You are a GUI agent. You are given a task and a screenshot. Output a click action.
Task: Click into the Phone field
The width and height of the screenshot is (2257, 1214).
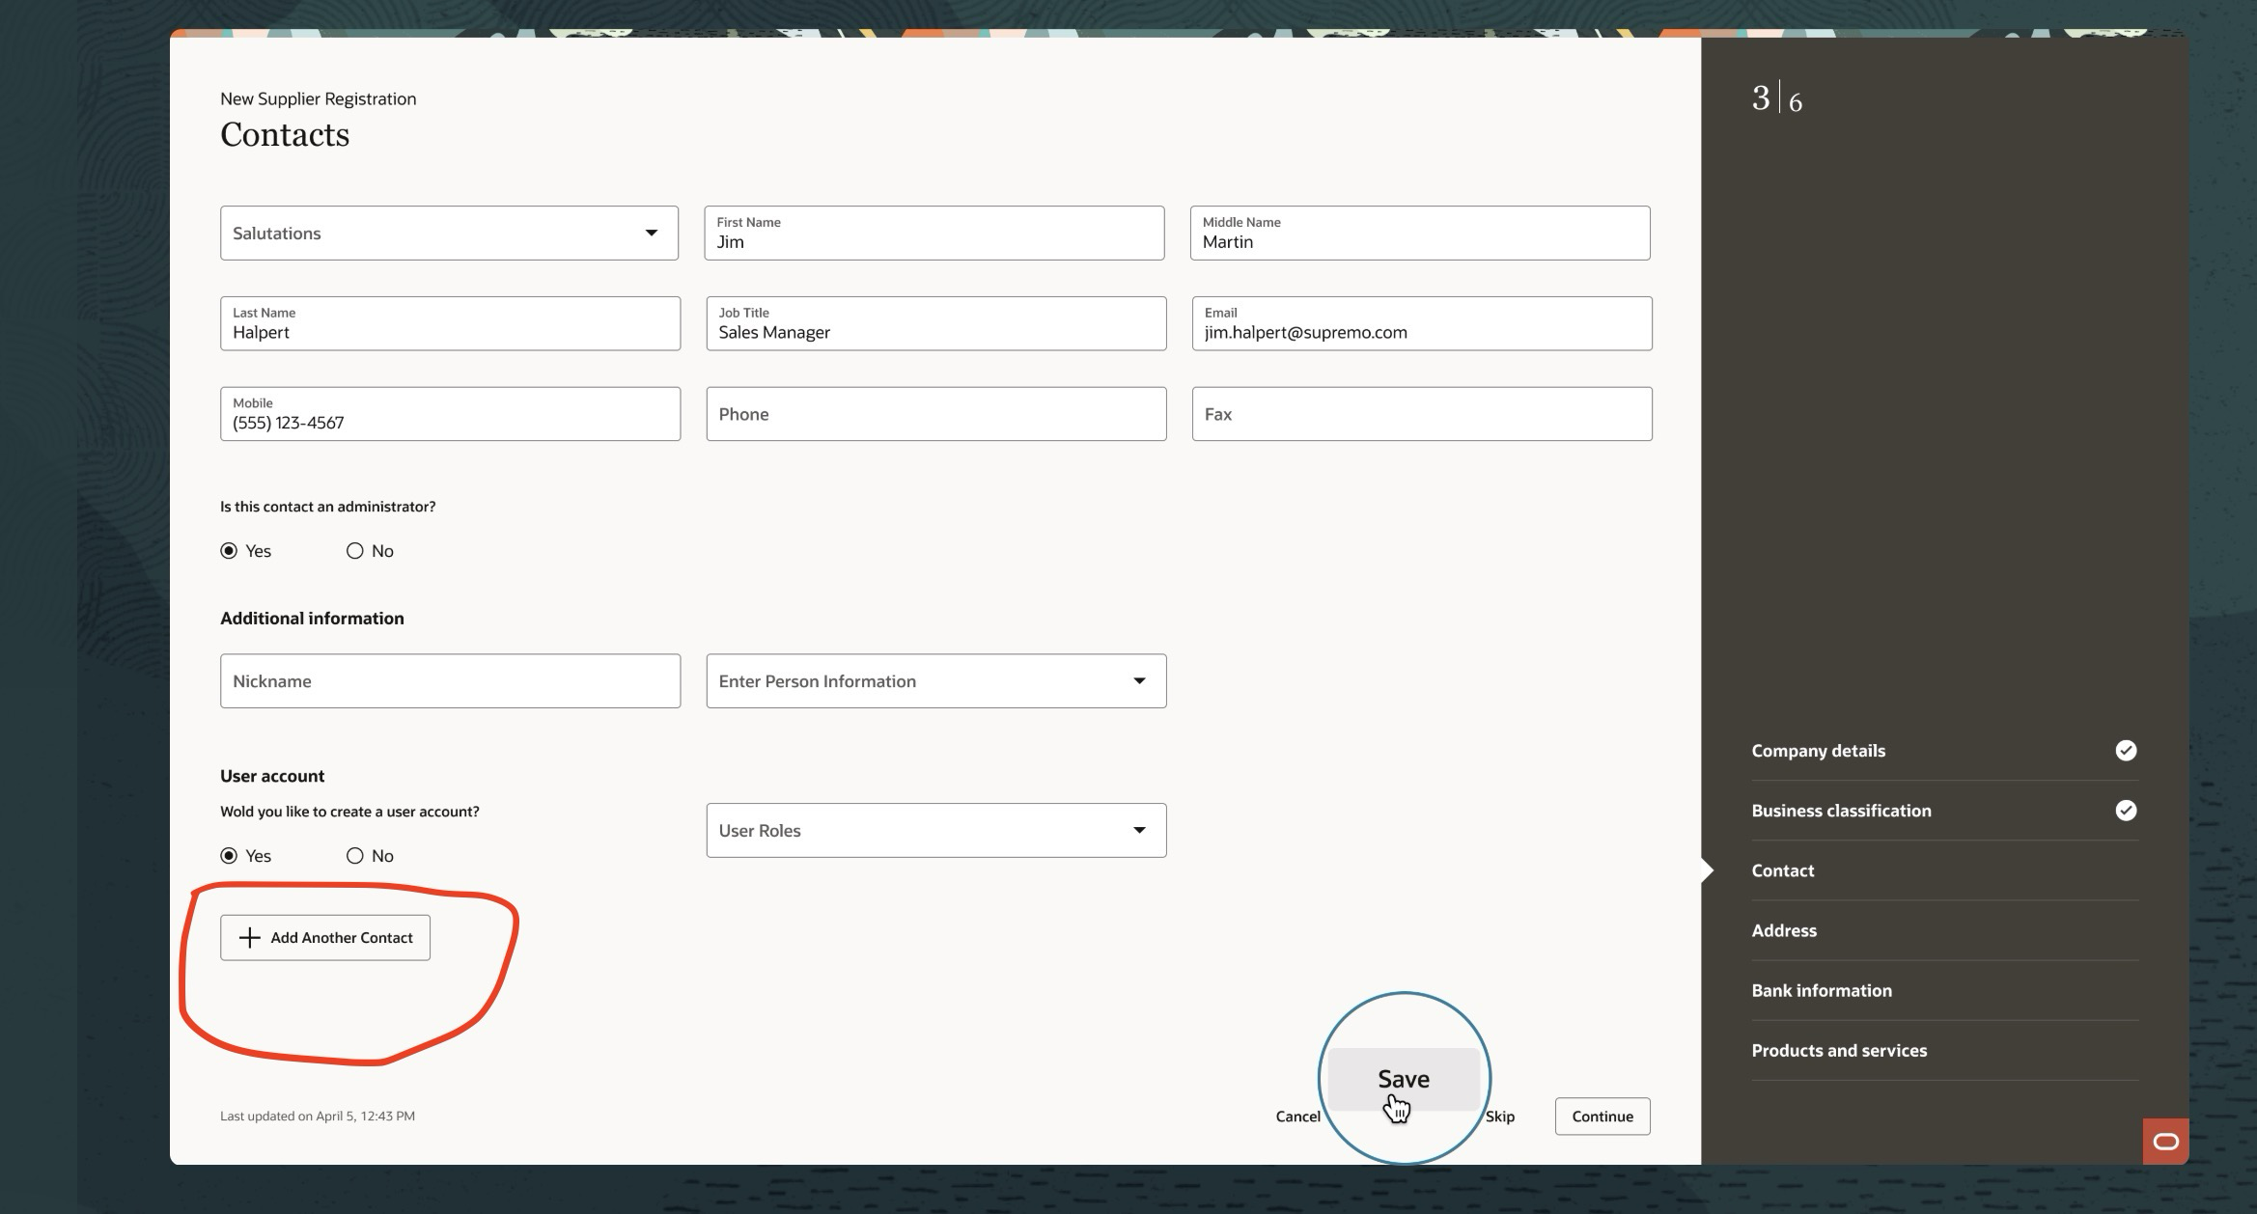[935, 414]
